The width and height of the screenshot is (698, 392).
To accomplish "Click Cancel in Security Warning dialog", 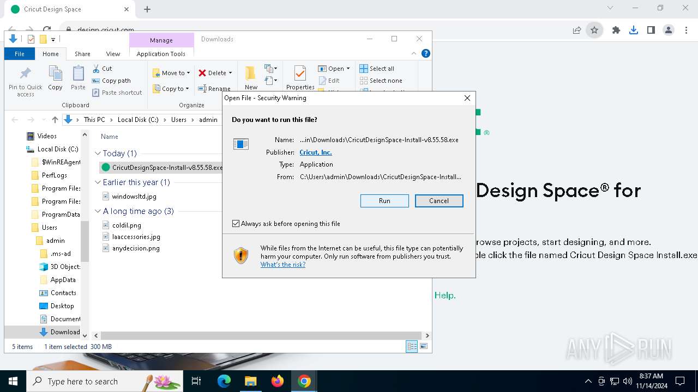I will point(439,201).
